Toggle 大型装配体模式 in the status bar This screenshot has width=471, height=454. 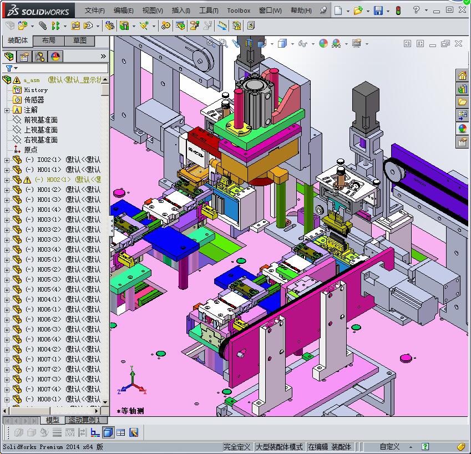point(281,446)
